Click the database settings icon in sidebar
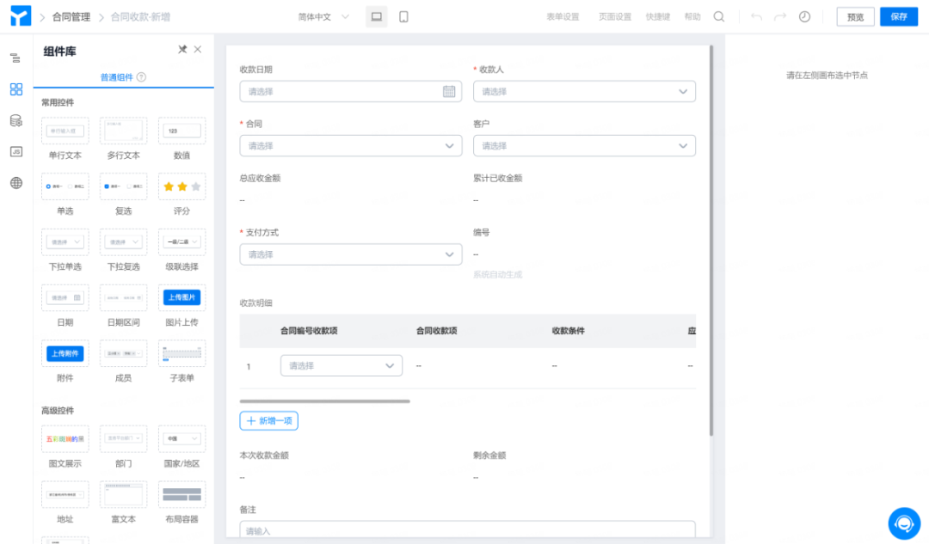This screenshot has height=544, width=929. click(x=15, y=120)
